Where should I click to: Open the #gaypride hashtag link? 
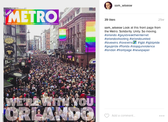[111, 46]
